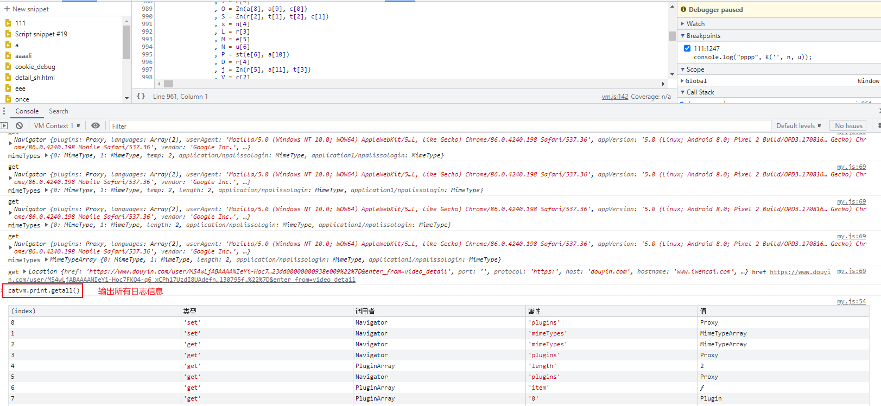
Task: Expand the Global scope entry
Action: [683, 81]
